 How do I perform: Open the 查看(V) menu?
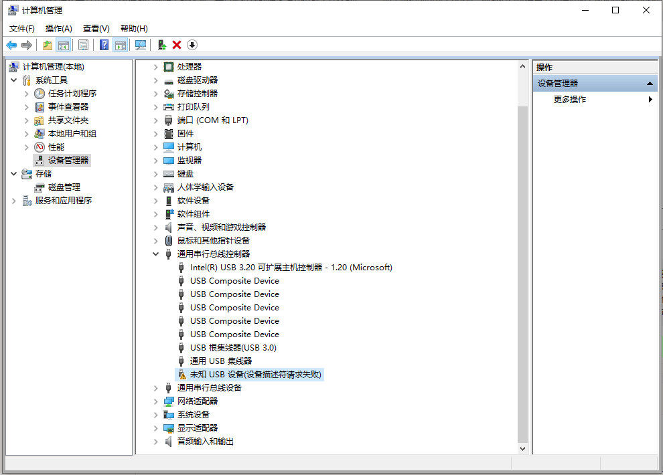96,28
